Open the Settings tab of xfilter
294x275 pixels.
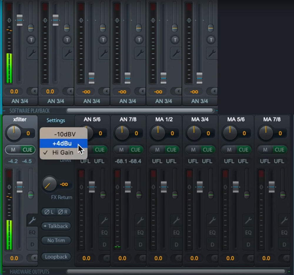click(56, 120)
